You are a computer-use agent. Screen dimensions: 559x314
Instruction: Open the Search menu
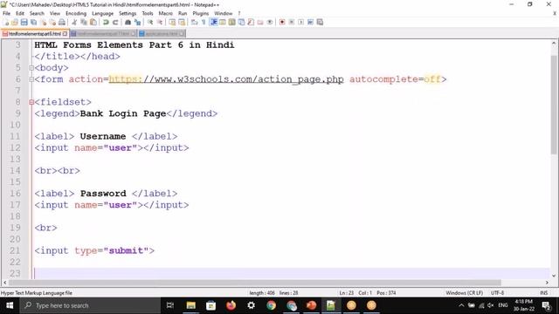click(x=37, y=13)
